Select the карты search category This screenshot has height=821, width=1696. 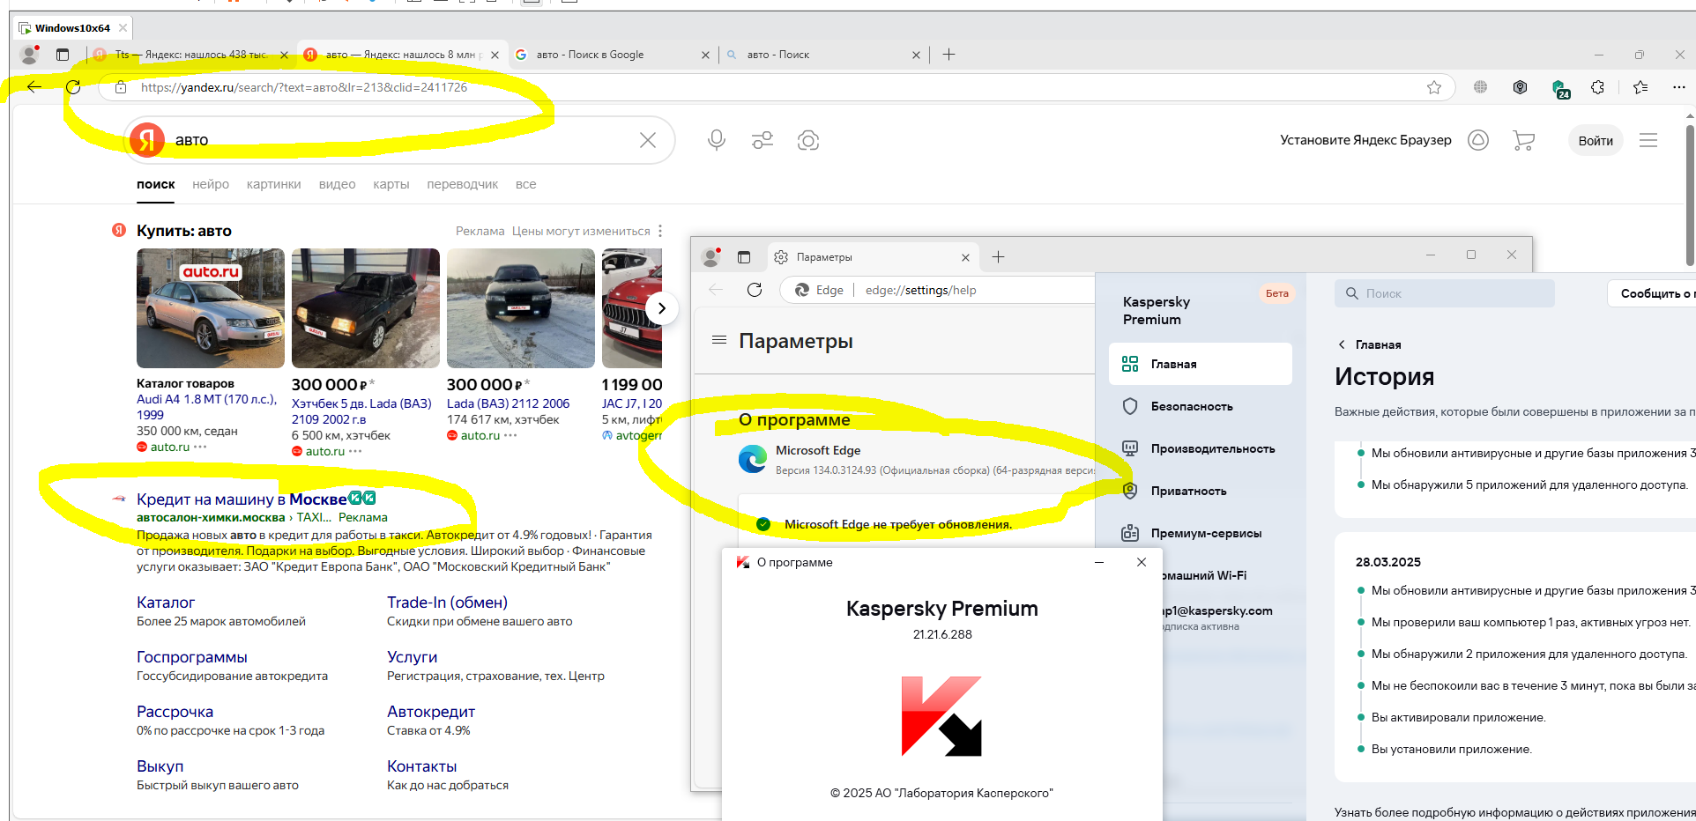point(391,184)
